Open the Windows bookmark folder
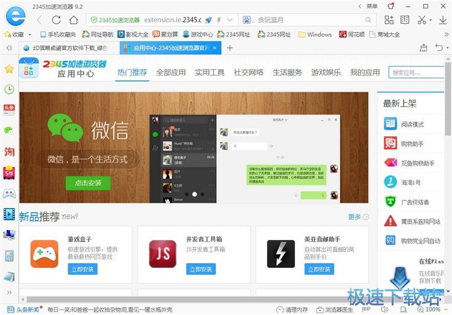 pos(315,34)
